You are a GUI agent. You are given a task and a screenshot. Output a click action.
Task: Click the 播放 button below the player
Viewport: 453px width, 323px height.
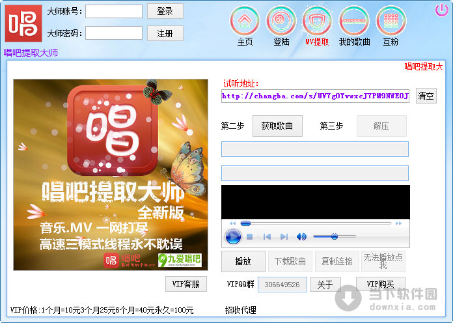(x=243, y=261)
